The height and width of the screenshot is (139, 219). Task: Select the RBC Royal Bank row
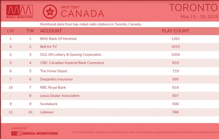tap(110, 88)
